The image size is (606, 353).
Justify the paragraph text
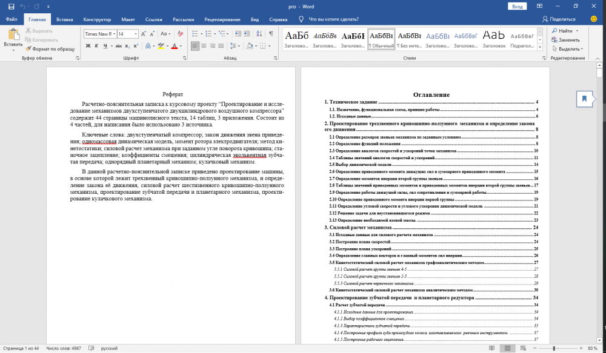(x=221, y=46)
